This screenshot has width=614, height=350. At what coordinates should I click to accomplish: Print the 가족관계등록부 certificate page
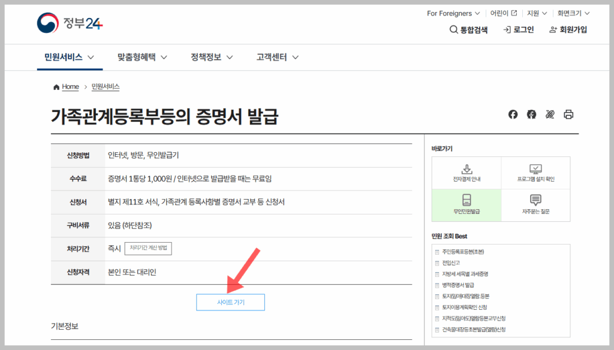click(568, 114)
